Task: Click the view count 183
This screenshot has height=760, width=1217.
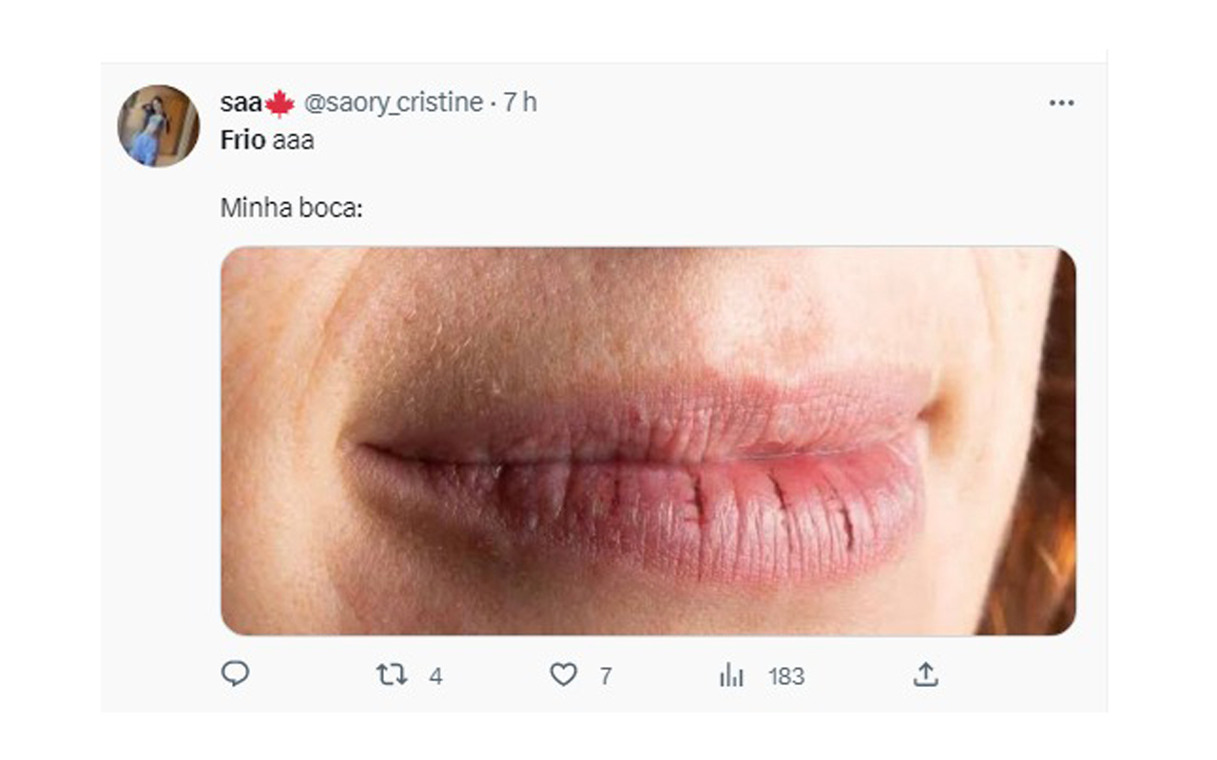Action: click(x=786, y=676)
